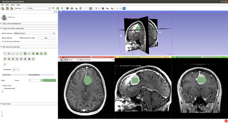
Task: Click the label number input field
Action: click(x=34, y=80)
